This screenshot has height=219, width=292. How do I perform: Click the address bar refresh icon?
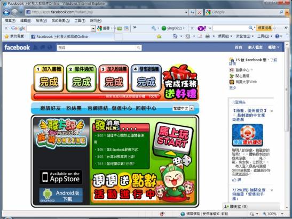pyautogui.click(x=192, y=12)
